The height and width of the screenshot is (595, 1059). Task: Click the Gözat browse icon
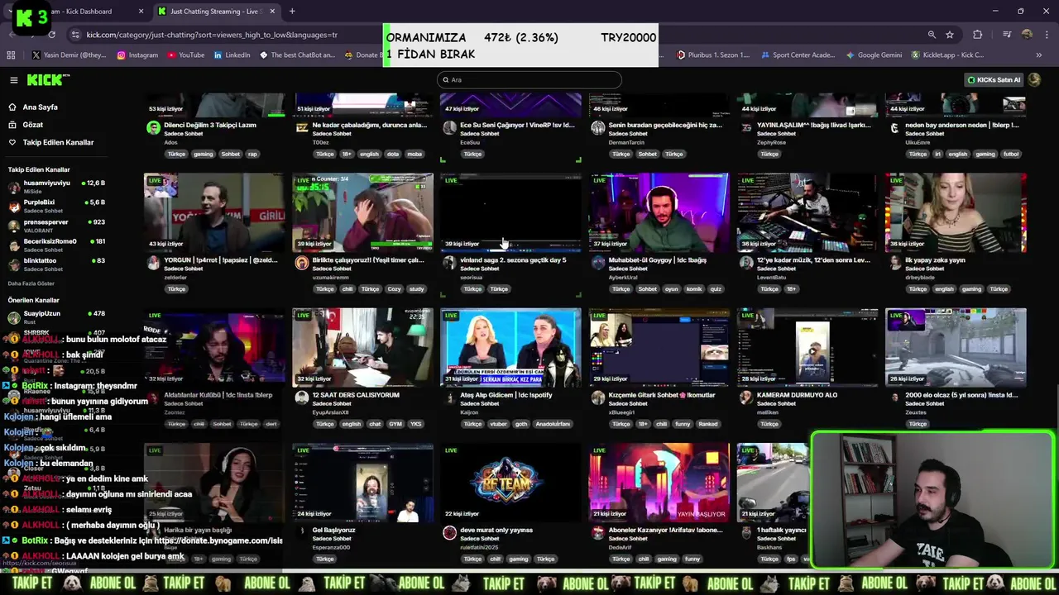point(12,125)
